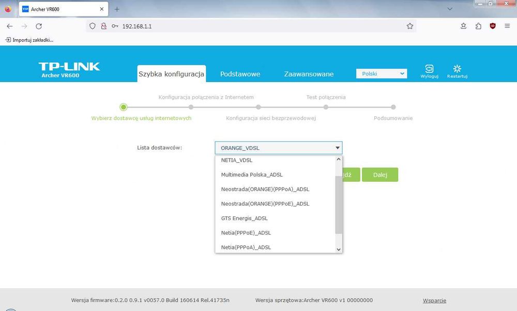Click the browser forward arrow

pos(24,26)
